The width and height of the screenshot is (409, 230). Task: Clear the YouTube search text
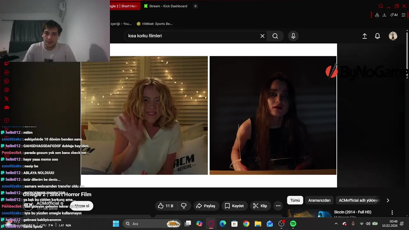[262, 36]
